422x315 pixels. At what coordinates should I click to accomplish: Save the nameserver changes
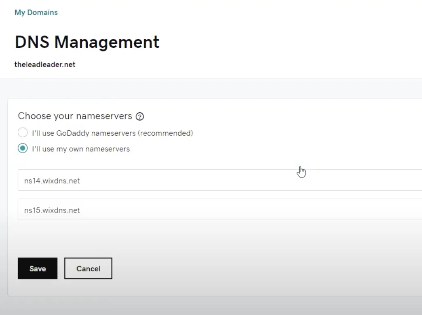click(38, 268)
